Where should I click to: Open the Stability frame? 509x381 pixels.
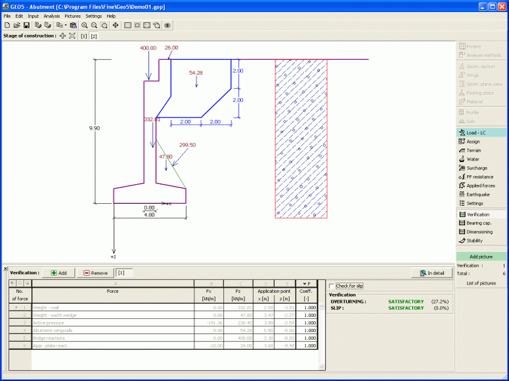(475, 241)
